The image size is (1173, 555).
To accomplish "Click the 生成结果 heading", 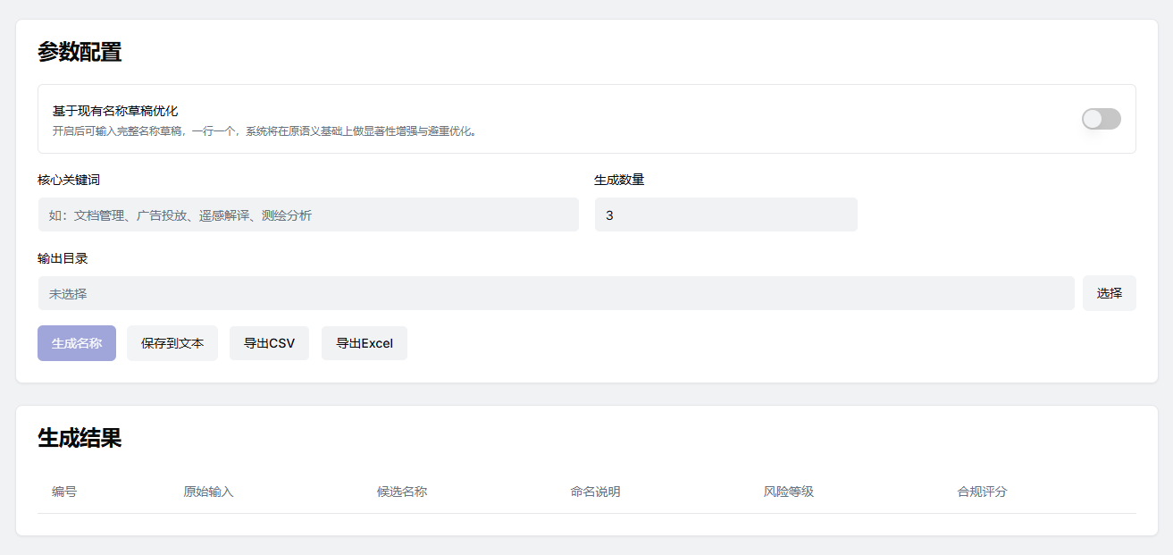I will point(80,438).
